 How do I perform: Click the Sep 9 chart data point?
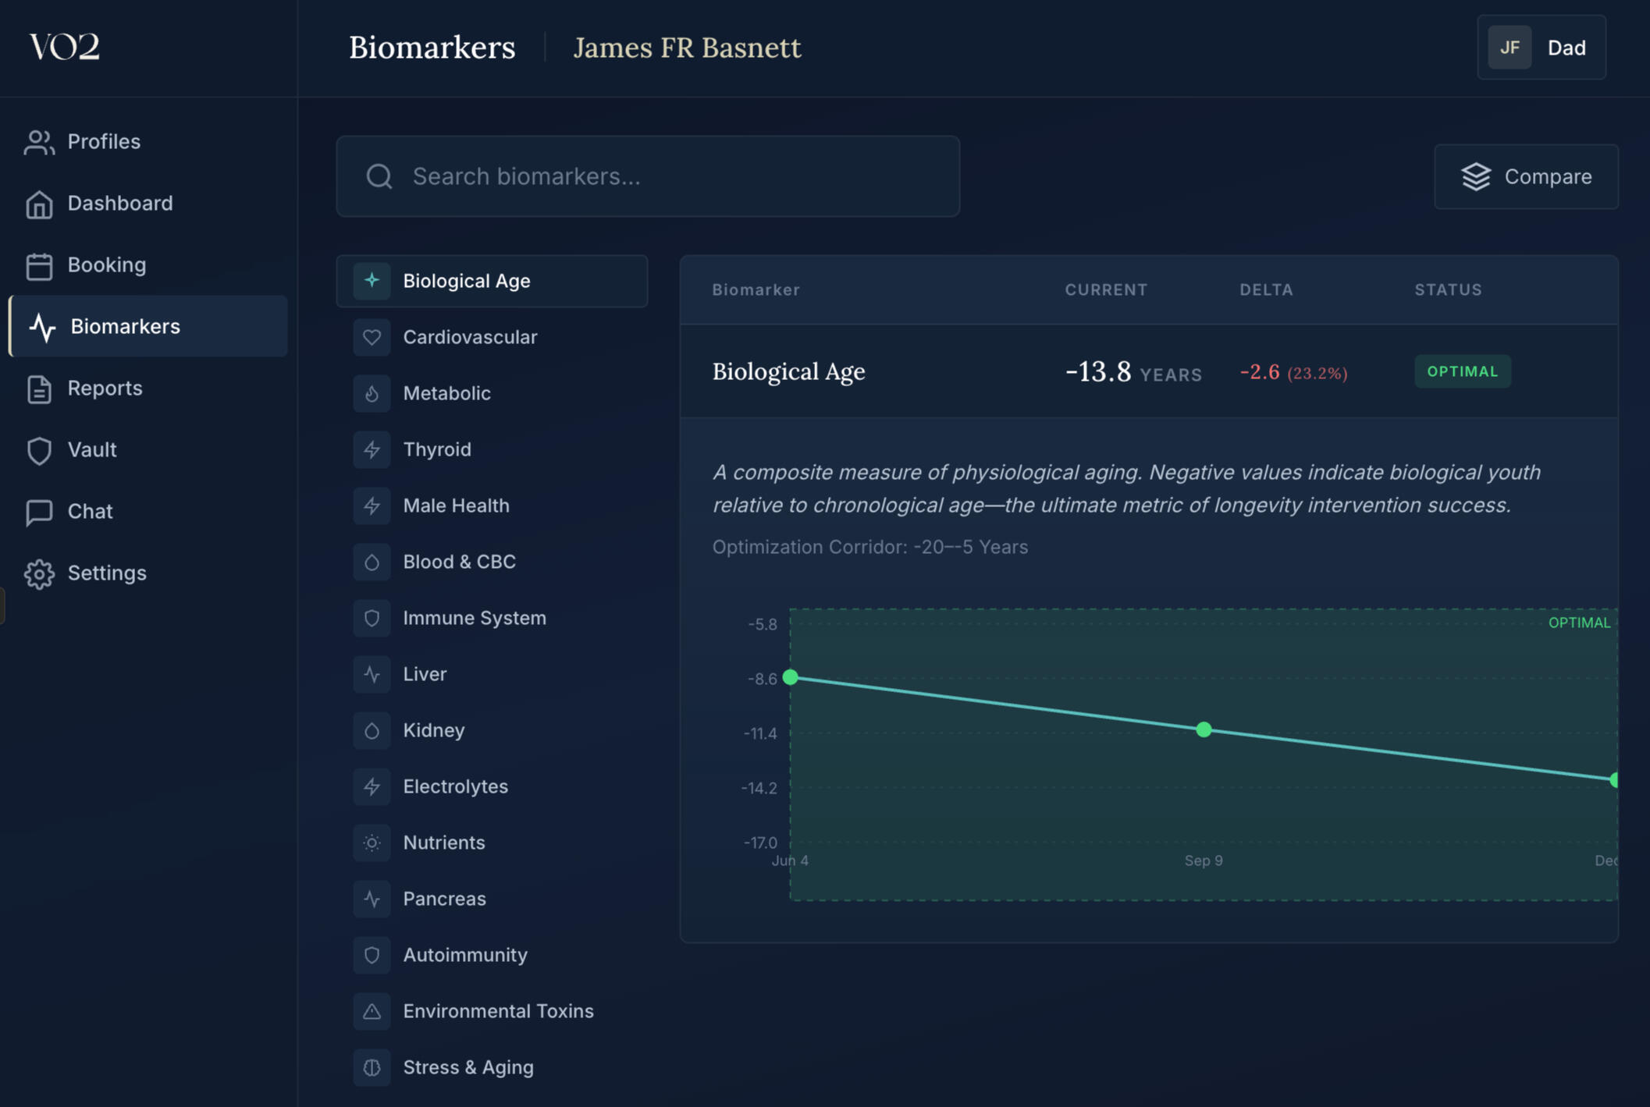[x=1204, y=729]
